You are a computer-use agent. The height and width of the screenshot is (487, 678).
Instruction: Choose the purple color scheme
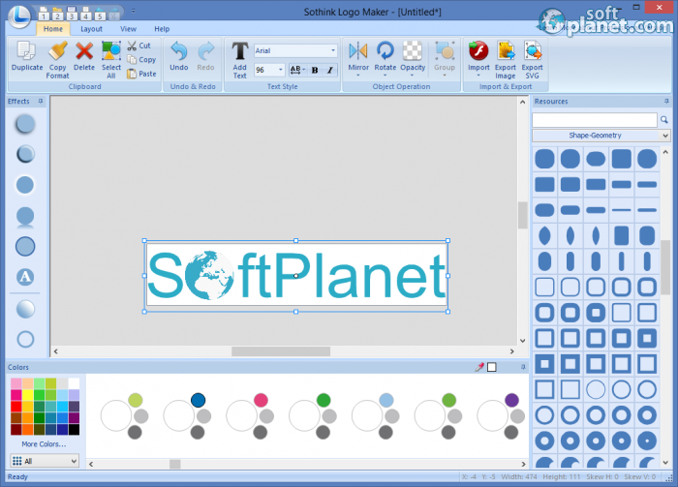point(501,415)
